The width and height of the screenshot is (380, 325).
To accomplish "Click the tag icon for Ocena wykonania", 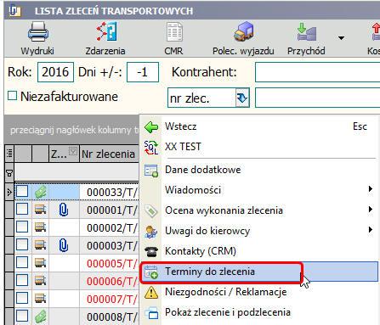I will pos(151,211).
